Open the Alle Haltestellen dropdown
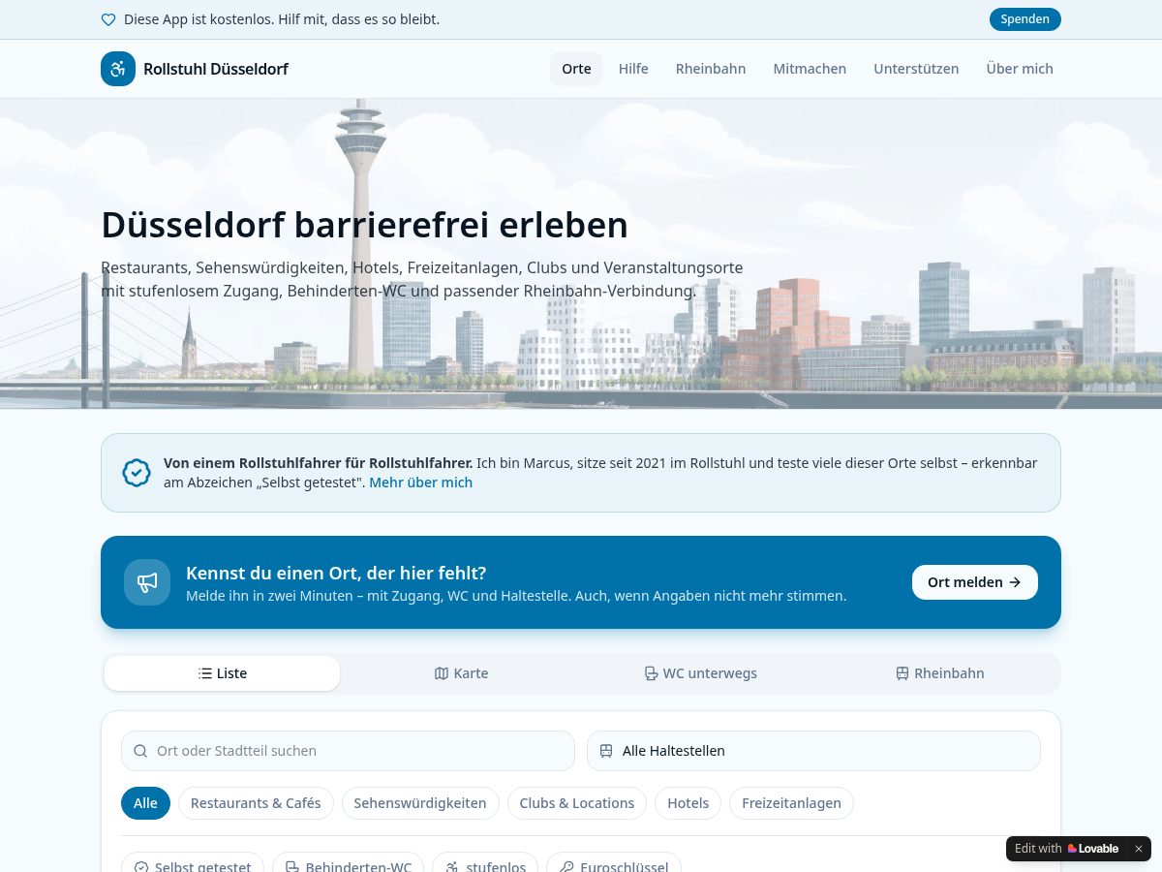 [813, 751]
